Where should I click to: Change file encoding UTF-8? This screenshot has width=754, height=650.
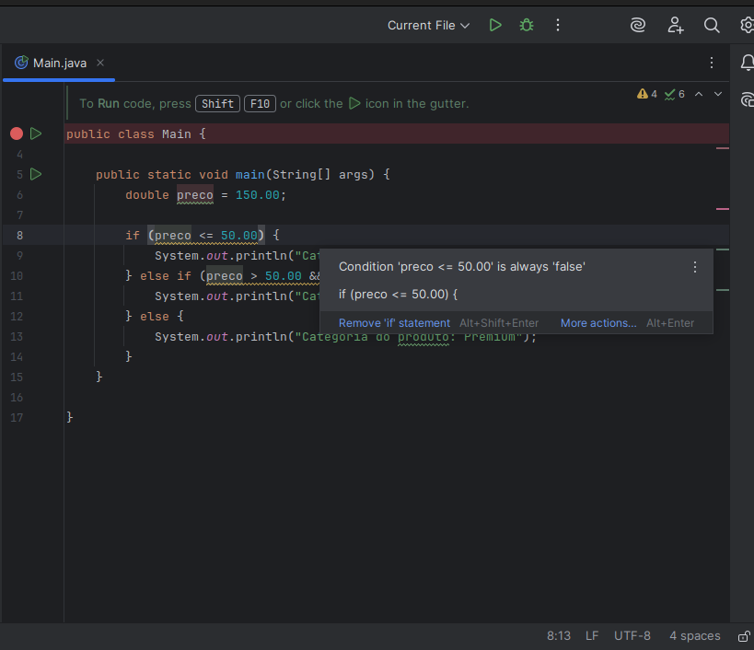632,636
